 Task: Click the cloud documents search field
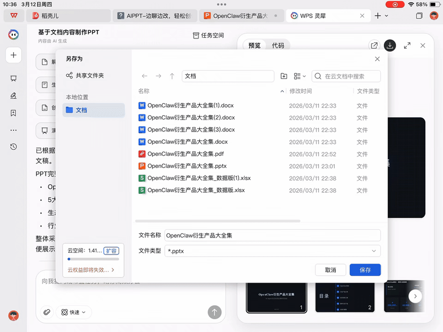346,76
